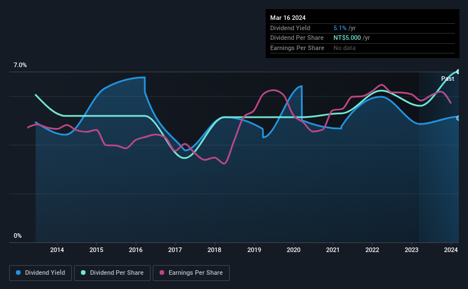Toggle the Earnings Per Share legend button

[x=191, y=273]
